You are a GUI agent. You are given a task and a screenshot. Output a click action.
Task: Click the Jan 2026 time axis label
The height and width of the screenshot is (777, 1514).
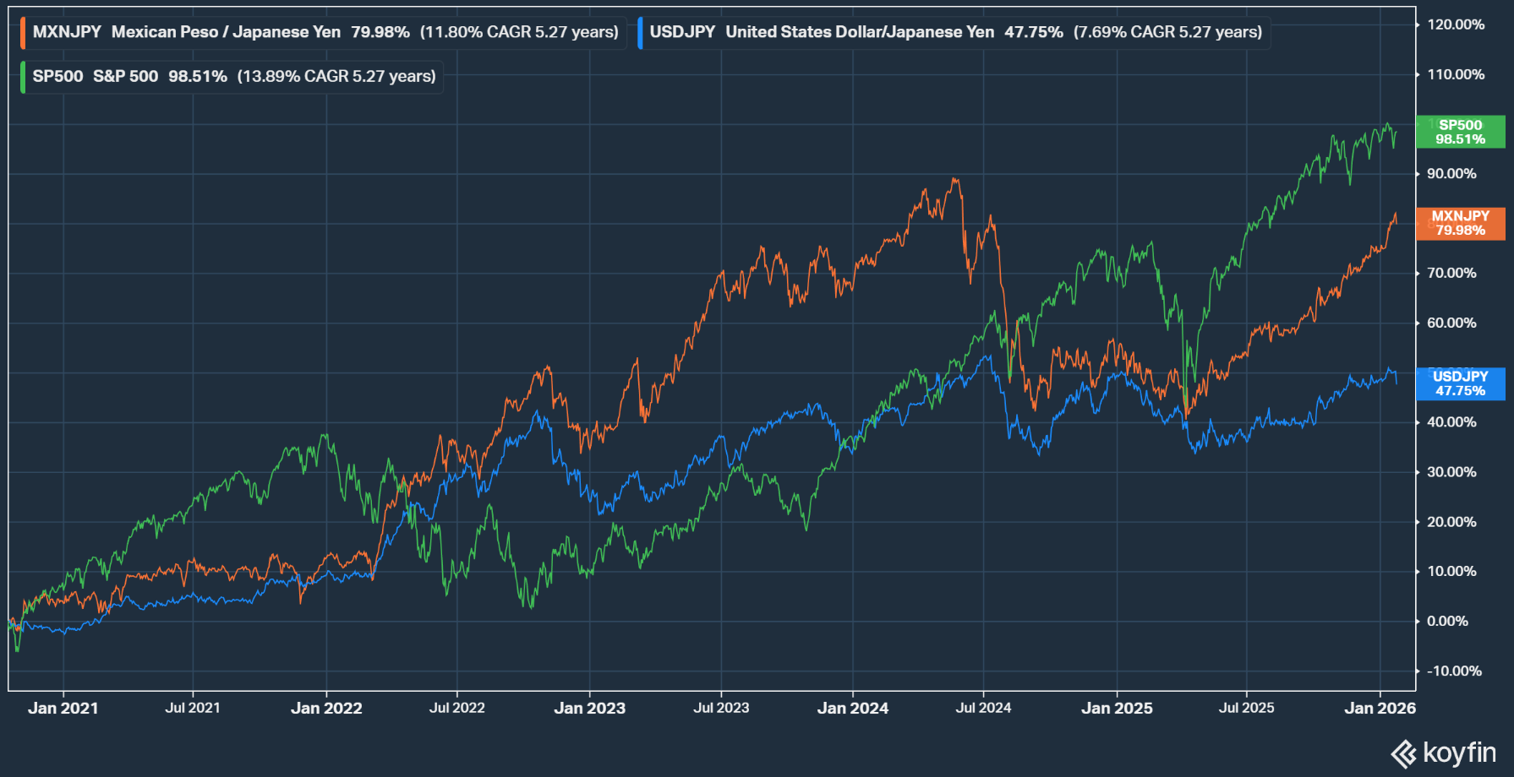click(x=1380, y=708)
